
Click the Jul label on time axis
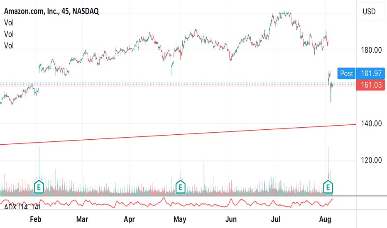(x=276, y=219)
